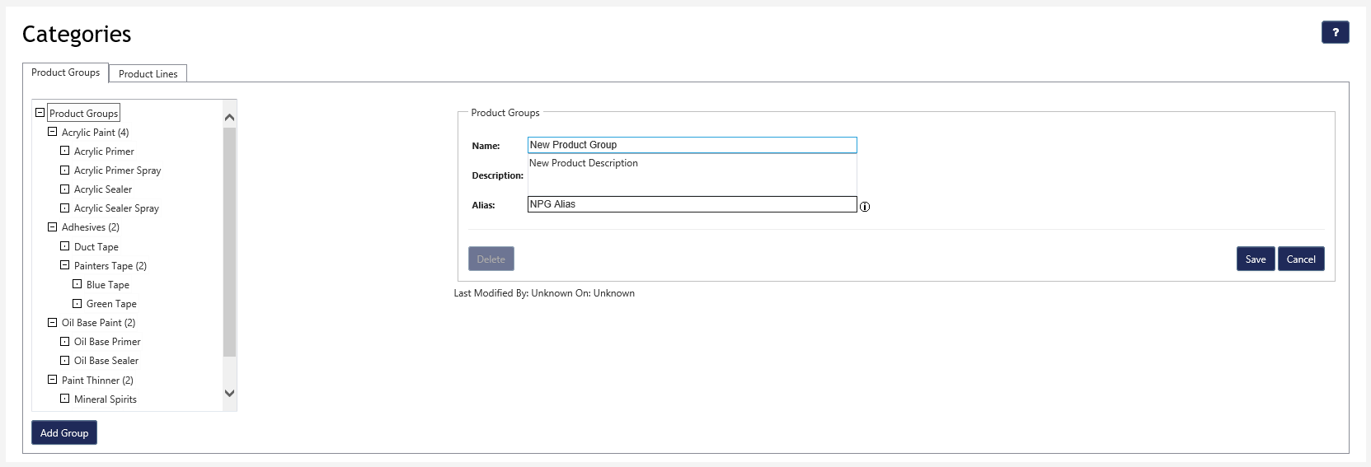Open the help question mark icon
The height and width of the screenshot is (467, 1371).
[1335, 32]
